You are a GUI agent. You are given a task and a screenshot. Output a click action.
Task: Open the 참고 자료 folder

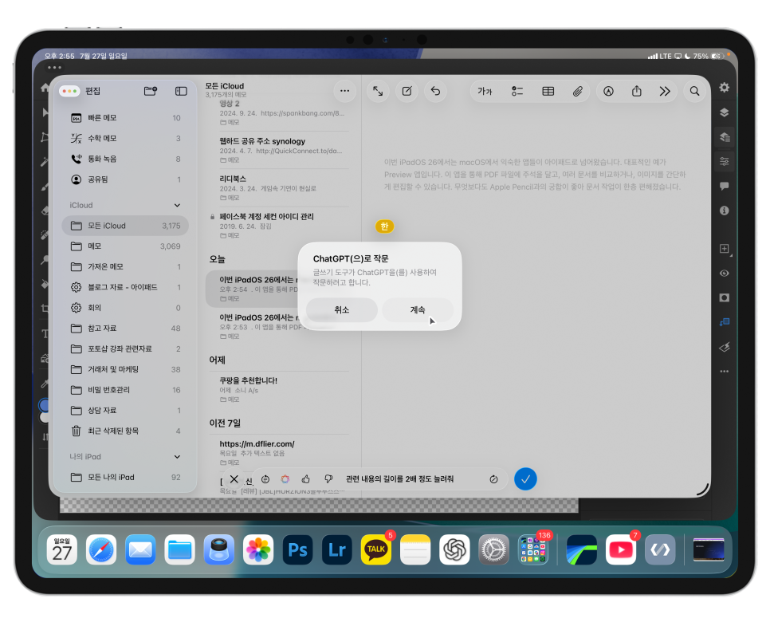[125, 329]
